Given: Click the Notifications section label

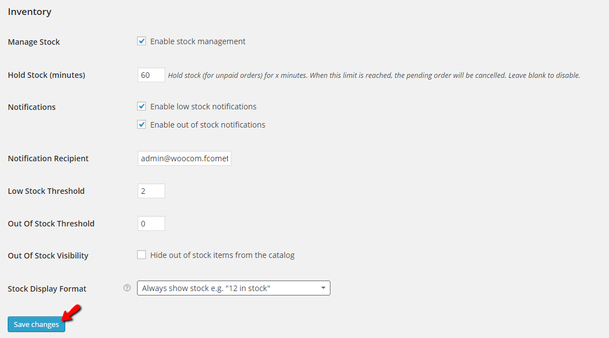Looking at the screenshot, I should (x=32, y=107).
